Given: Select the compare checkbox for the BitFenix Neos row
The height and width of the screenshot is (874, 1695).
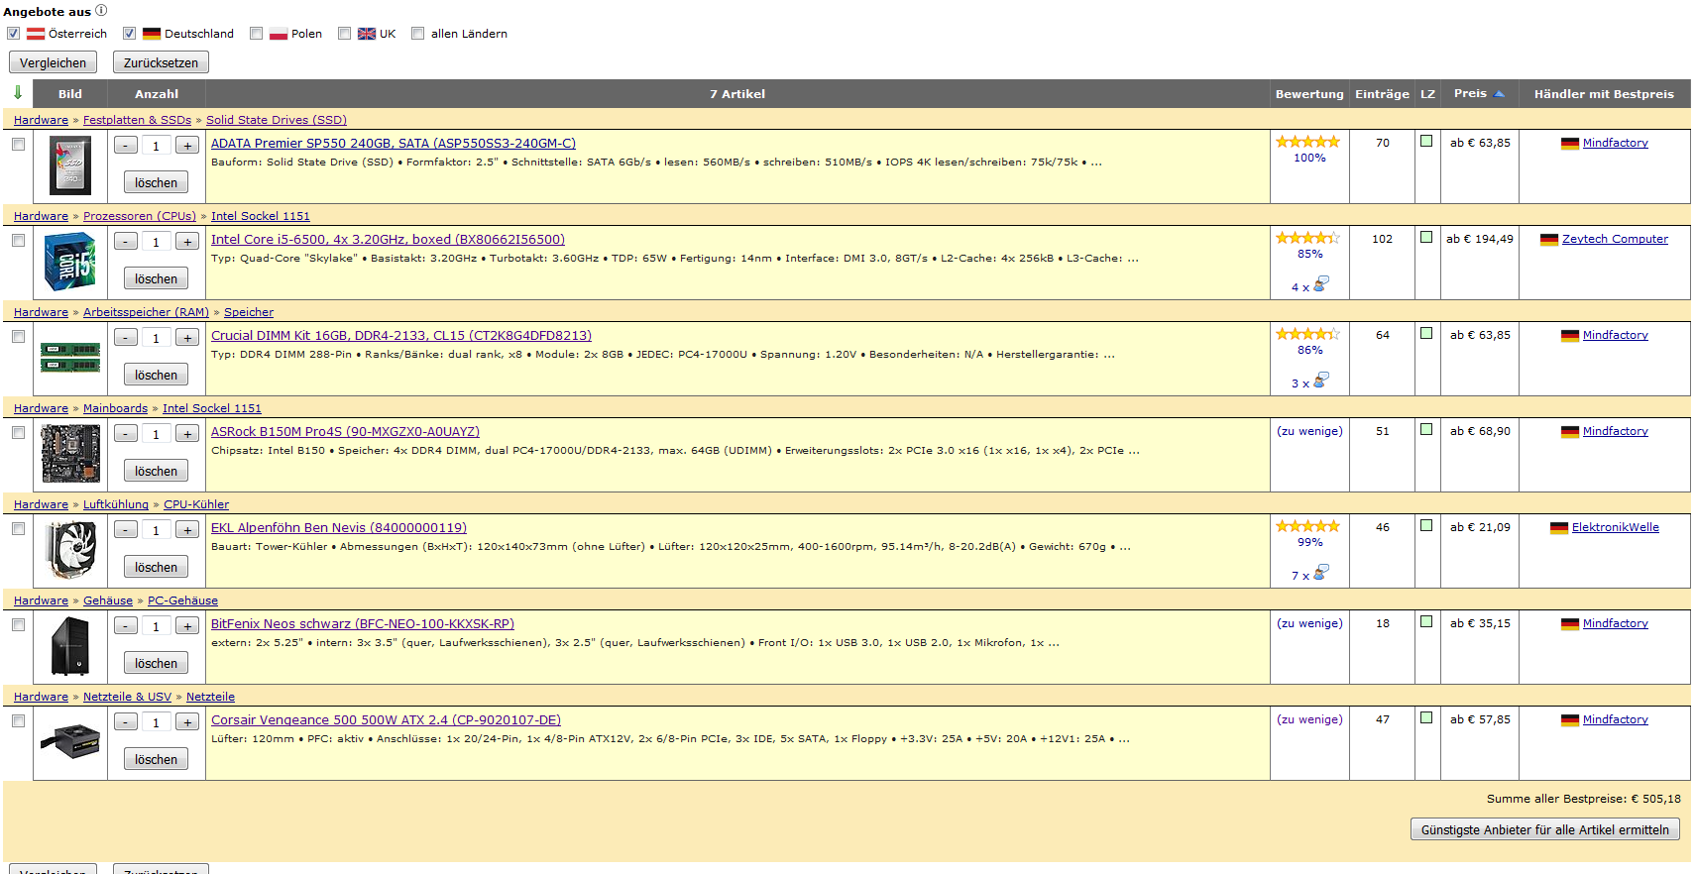Looking at the screenshot, I should [x=18, y=624].
